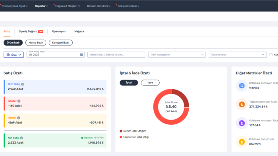Click the value 374.334,34 ₺

click(x=259, y=107)
